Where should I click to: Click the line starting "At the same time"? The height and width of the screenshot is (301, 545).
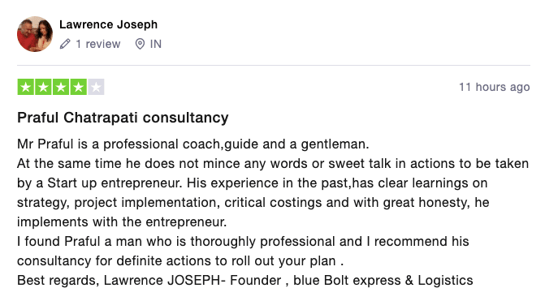[x=273, y=164]
